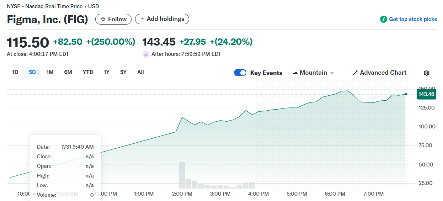Viewport: 443px width, 201px height.
Task: Click the 25.00 y-axis label
Action: 426,183
